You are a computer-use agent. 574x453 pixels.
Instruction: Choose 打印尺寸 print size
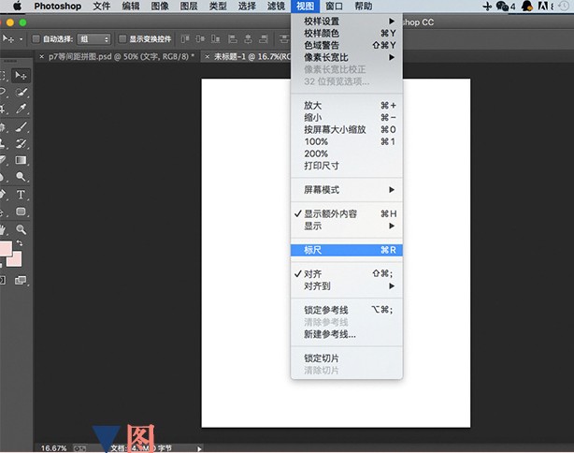click(x=346, y=166)
